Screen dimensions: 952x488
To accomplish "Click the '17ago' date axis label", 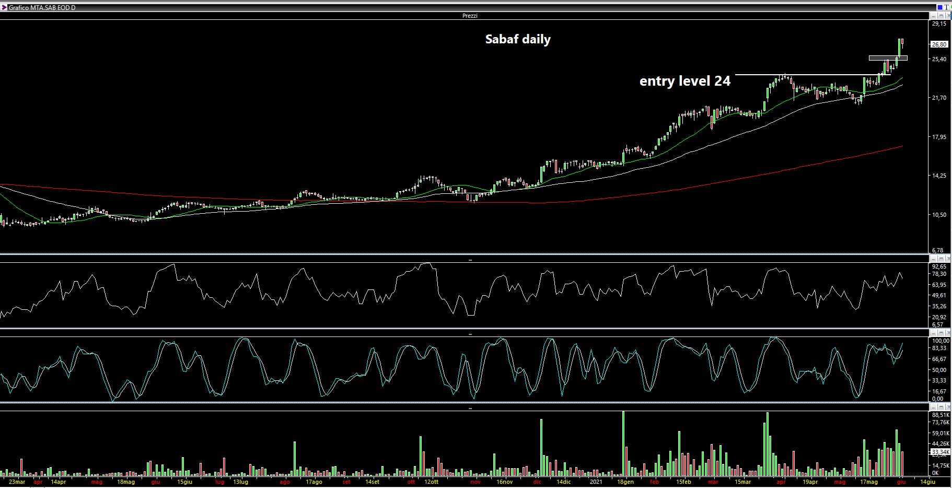I will click(314, 482).
